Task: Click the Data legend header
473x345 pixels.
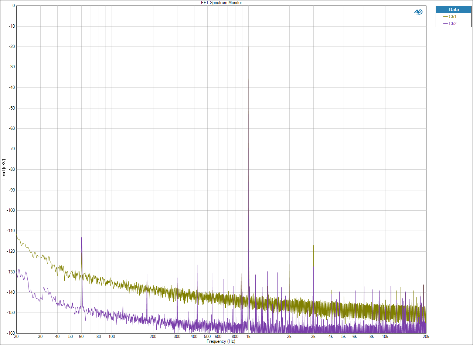Action: point(454,10)
